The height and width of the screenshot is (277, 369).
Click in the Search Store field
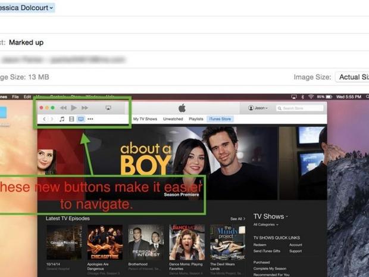click(x=302, y=108)
